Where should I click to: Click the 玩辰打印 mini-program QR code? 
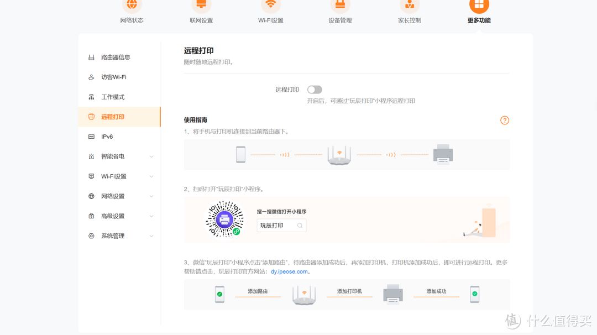224,219
